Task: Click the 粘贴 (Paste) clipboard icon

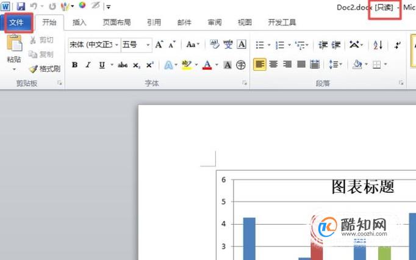Action: coord(14,43)
